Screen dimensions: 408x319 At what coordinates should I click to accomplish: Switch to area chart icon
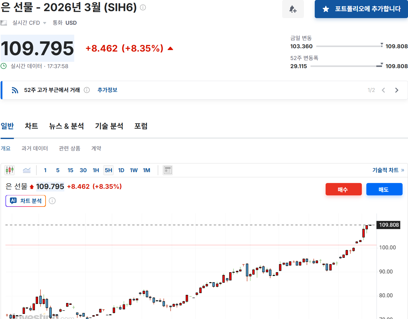27,170
